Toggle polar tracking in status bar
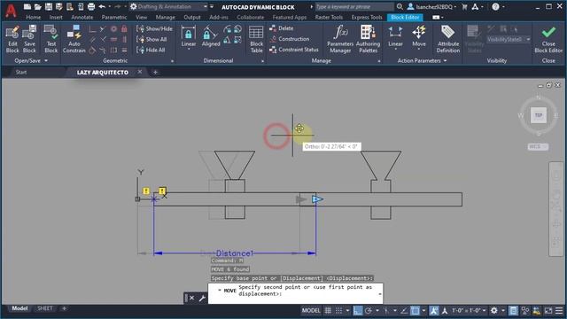Screen dimensions: 567x319 (x=369, y=310)
